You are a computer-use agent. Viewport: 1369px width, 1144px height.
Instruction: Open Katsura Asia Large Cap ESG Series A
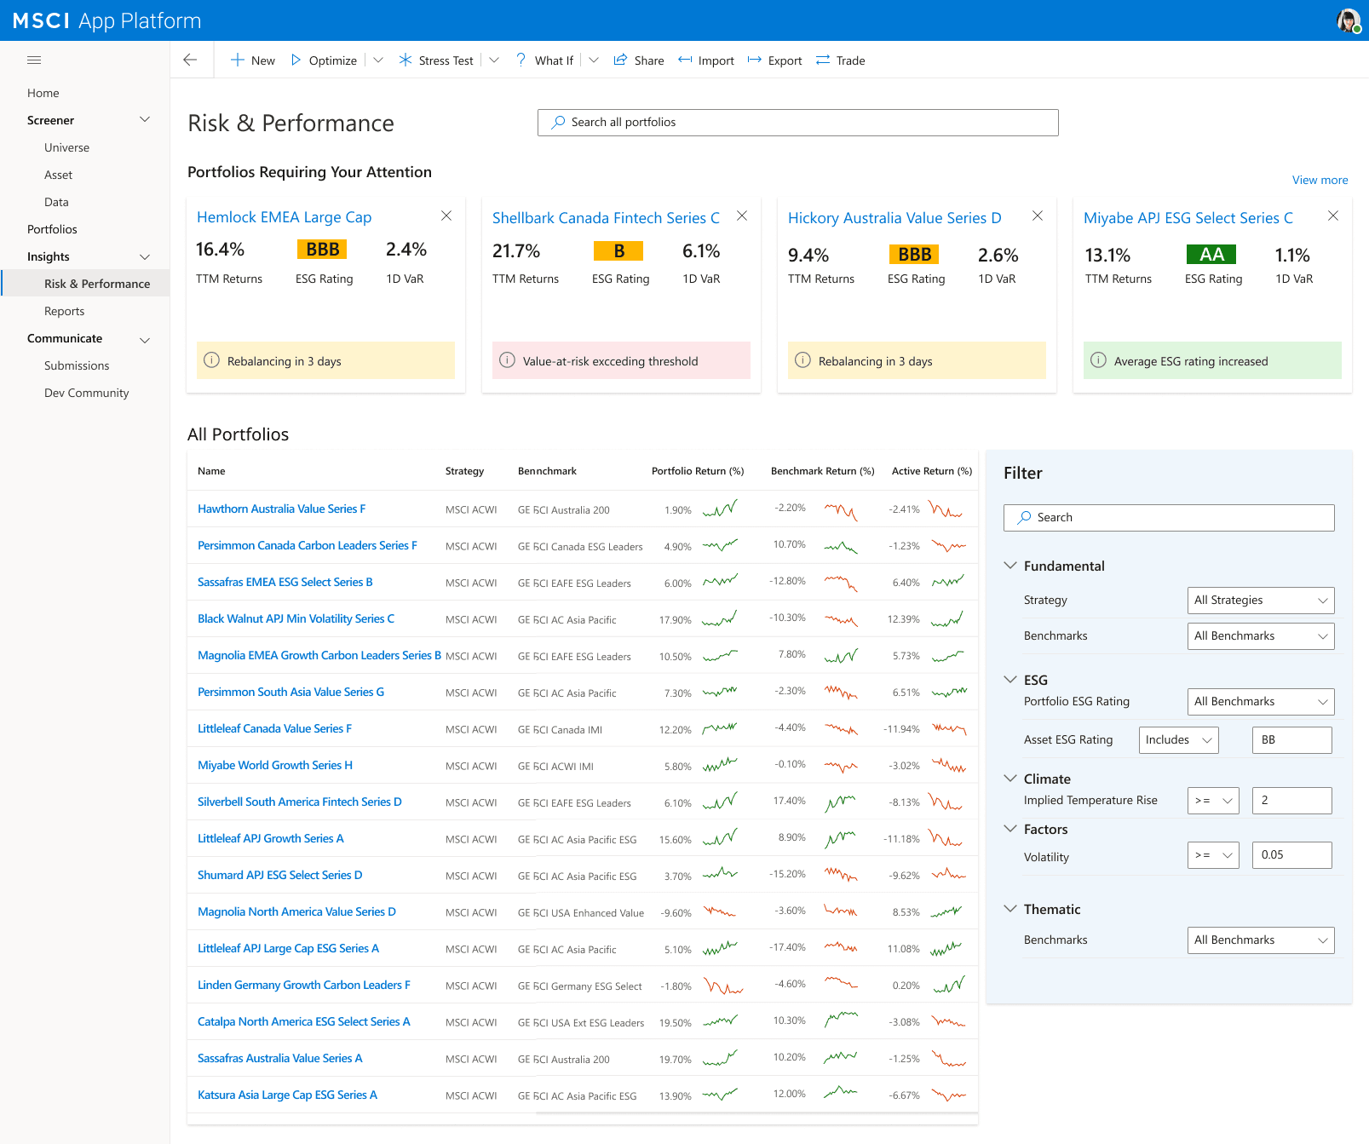coord(287,1095)
